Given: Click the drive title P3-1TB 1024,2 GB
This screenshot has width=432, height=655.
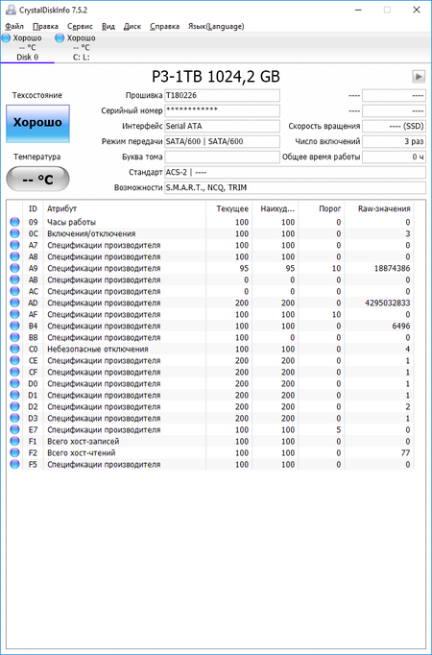Looking at the screenshot, I should 215,77.
